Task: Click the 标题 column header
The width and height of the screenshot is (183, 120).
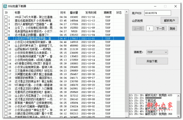Action: (36, 12)
